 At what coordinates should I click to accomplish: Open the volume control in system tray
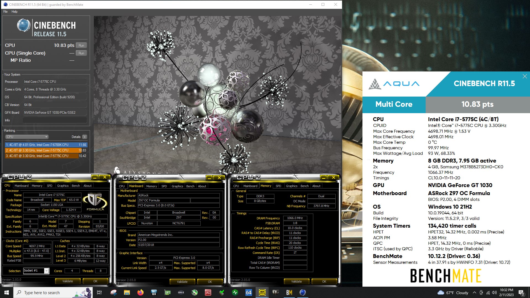[494, 293]
